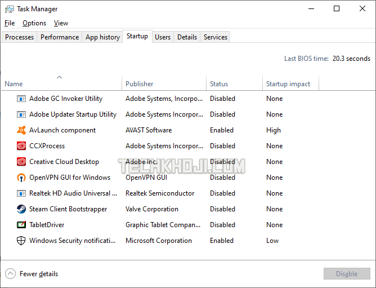Switch to the Performance tab
376x288 pixels.
[60, 37]
